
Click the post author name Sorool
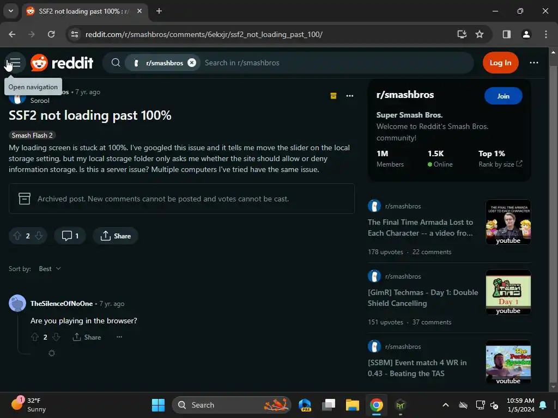[39, 101]
